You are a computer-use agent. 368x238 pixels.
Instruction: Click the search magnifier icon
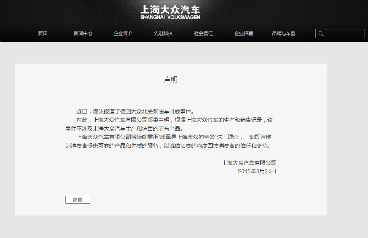click(x=321, y=34)
